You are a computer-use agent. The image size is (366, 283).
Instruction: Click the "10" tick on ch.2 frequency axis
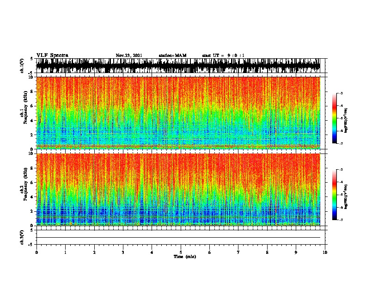tap(31, 154)
